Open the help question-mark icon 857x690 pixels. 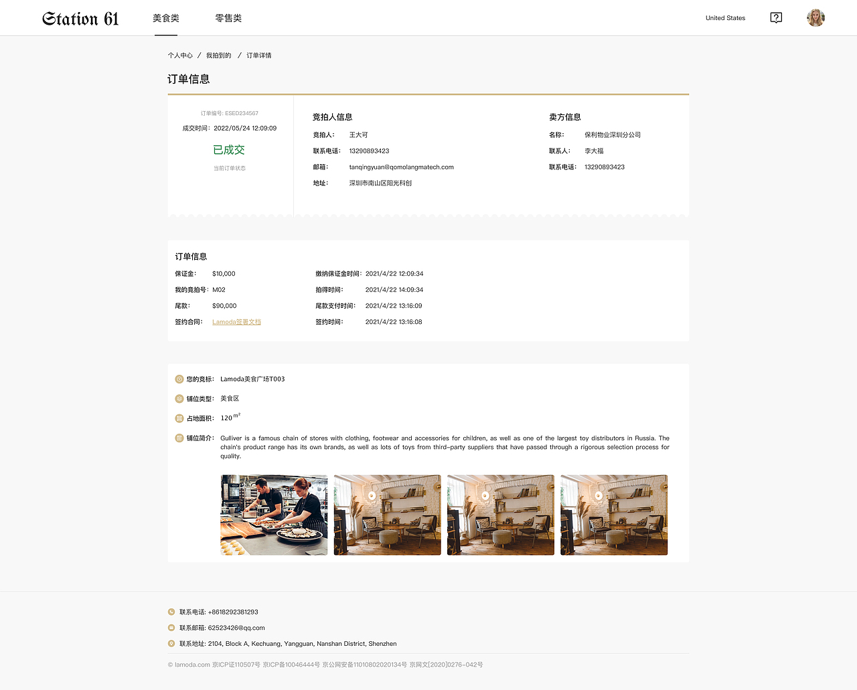point(776,18)
